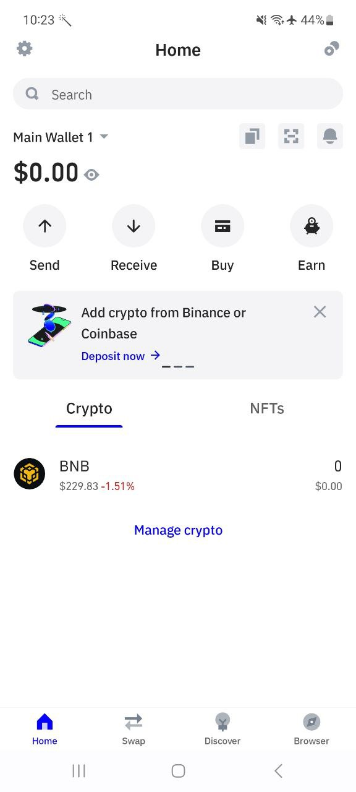Focus the Search input field
The height and width of the screenshot is (792, 356).
pyautogui.click(x=178, y=94)
